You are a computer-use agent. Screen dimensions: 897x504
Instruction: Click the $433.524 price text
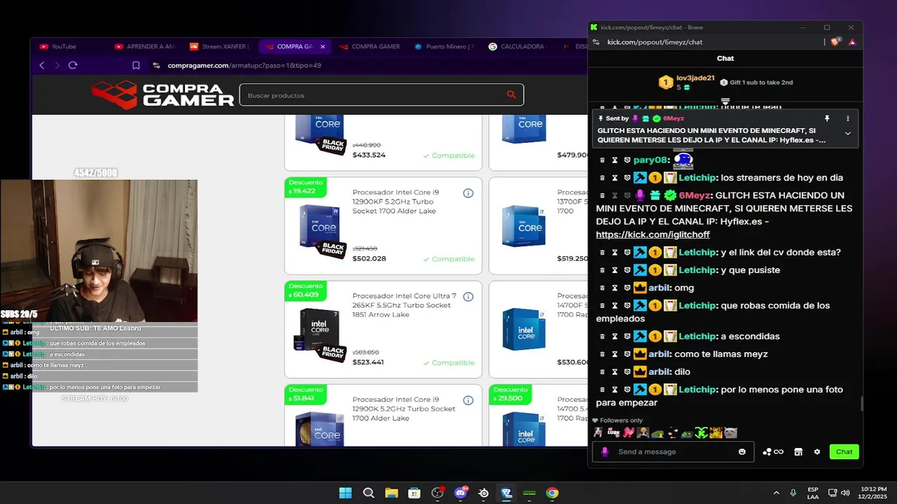point(369,155)
